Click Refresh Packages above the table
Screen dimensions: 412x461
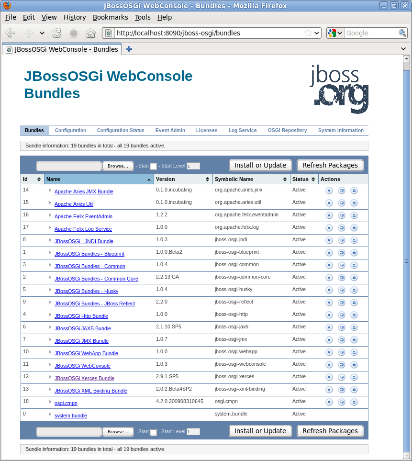tap(330, 166)
